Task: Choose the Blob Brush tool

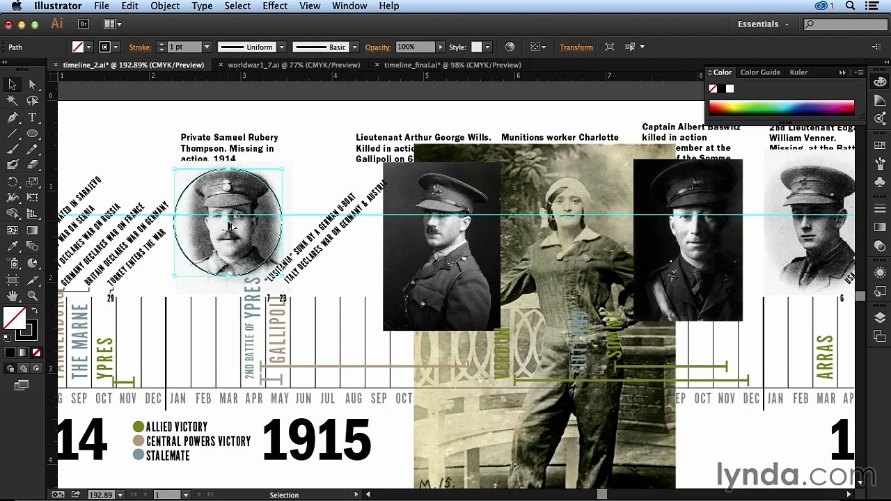Action: [x=13, y=166]
